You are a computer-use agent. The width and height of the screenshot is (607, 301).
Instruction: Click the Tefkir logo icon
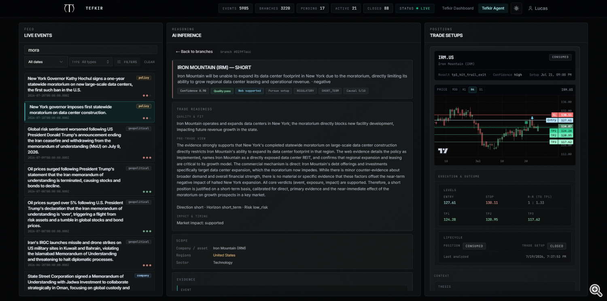tap(69, 8)
